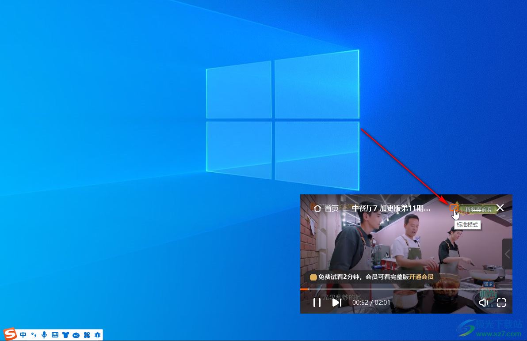Image resolution: width=527 pixels, height=341 pixels.
Task: Enter fullscreen mode in player
Action: [501, 303]
